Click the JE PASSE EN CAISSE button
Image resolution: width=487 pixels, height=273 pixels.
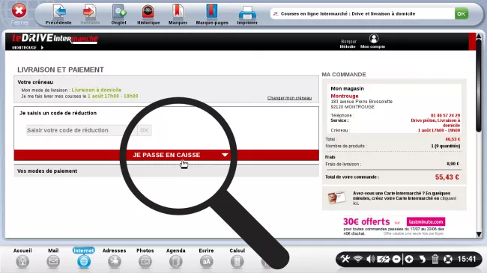pos(166,155)
